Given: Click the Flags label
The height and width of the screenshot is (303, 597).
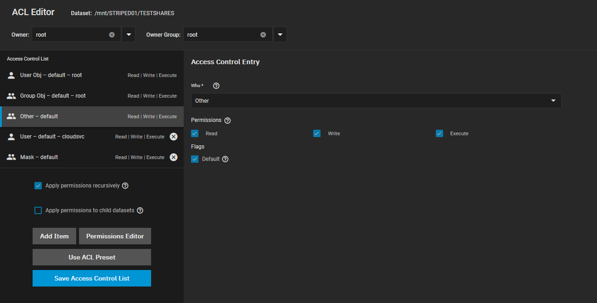Looking at the screenshot, I should tap(197, 147).
